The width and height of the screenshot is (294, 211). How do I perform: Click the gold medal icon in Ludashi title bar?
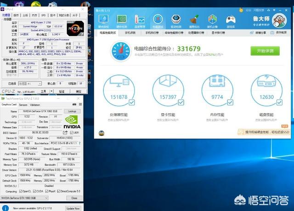[241, 10]
